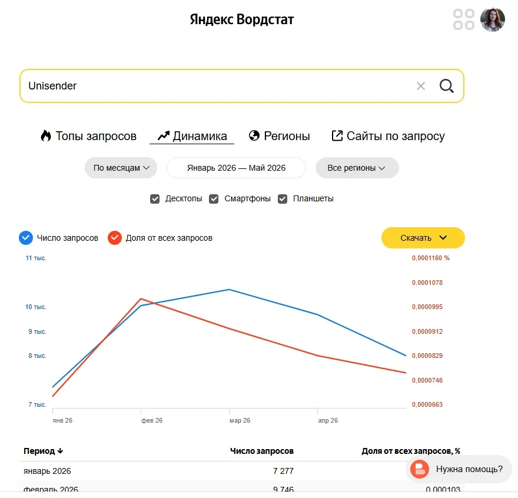
Task: Select the январь 2026 table row
Action: [x=242, y=471]
